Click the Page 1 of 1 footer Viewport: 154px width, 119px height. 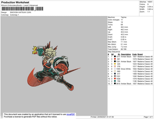[148, 117]
